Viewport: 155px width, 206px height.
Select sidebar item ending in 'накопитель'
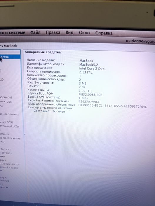click(9, 114)
